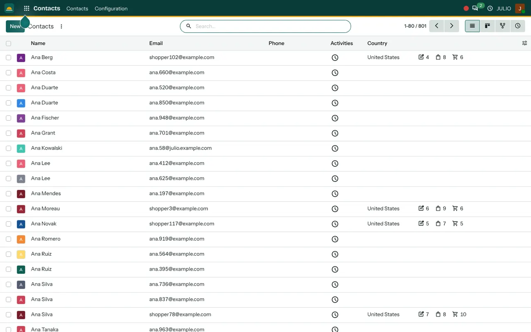Click the activity clock for Ana Mendes
Screen dimensions: 531x332
(335, 194)
